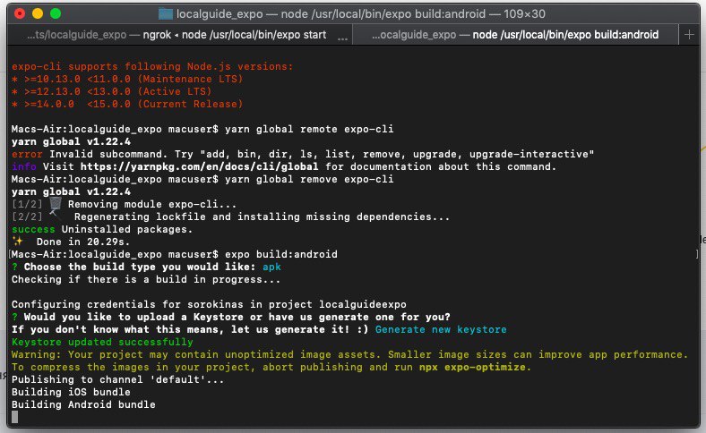Click 'Done in 20.29s.' line

83,242
